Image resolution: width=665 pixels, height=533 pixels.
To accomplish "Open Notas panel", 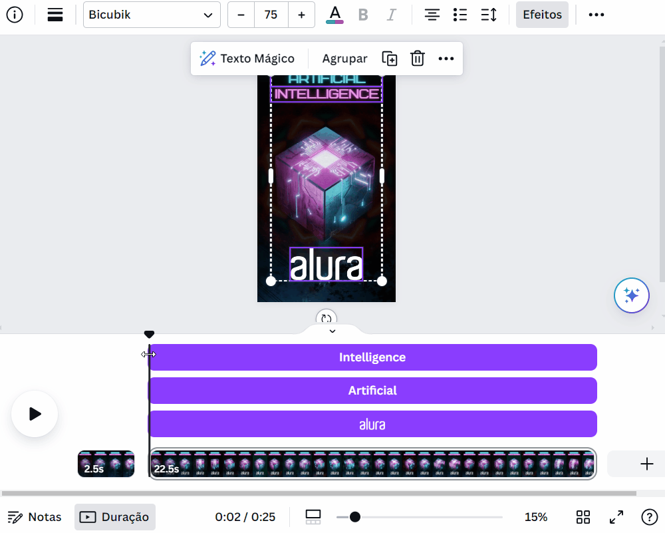I will coord(35,517).
